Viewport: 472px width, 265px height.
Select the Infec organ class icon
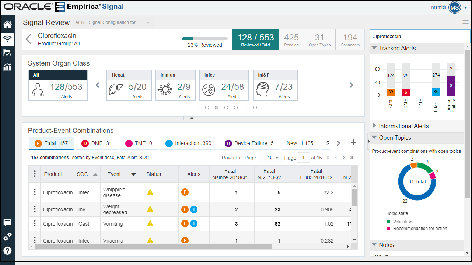tap(209, 90)
